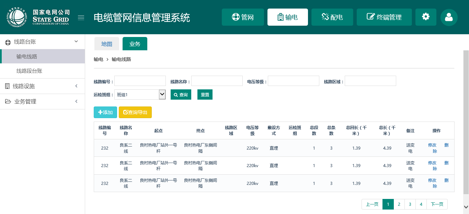
Task: Switch to the 地图 tab
Action: pyautogui.click(x=106, y=44)
